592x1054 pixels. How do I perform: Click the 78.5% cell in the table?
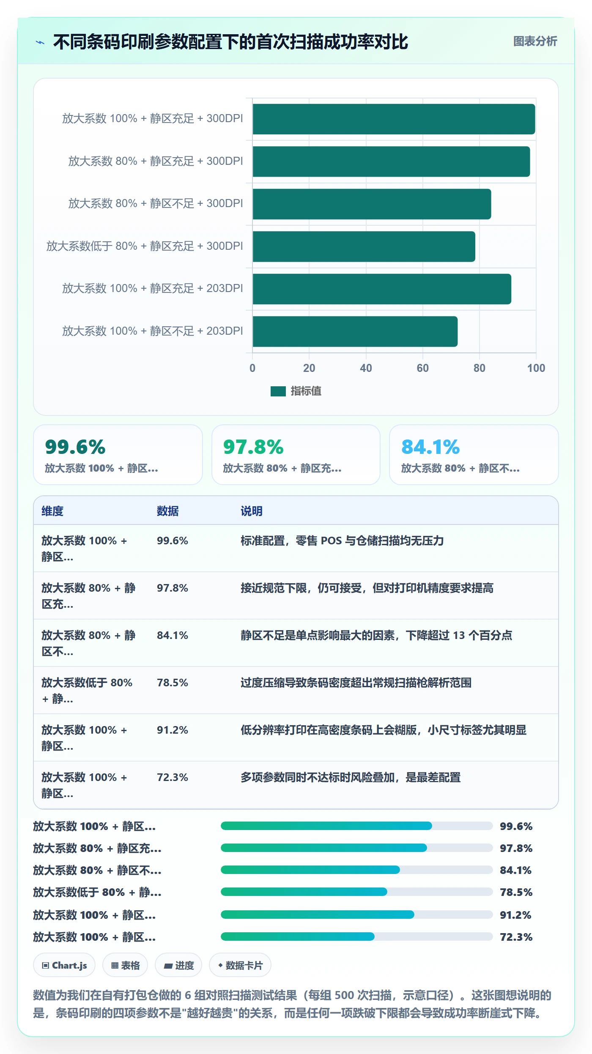[173, 683]
